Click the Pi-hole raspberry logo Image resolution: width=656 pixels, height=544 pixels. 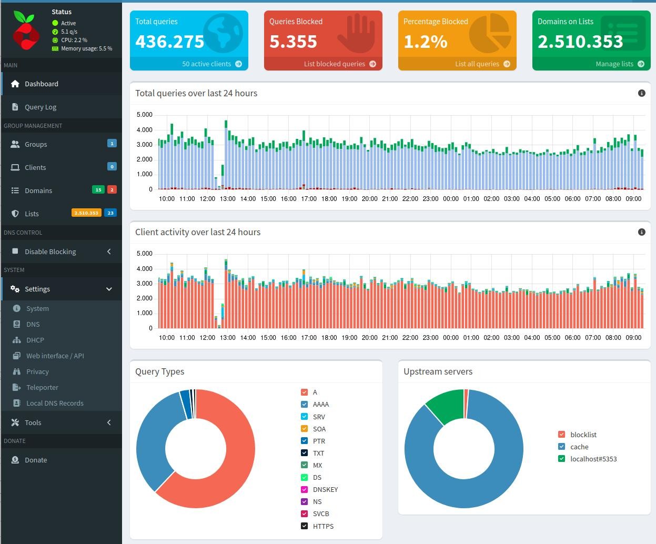[25, 31]
